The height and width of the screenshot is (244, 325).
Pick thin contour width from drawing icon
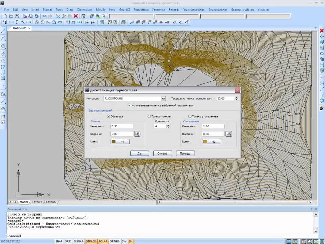coord(137,134)
